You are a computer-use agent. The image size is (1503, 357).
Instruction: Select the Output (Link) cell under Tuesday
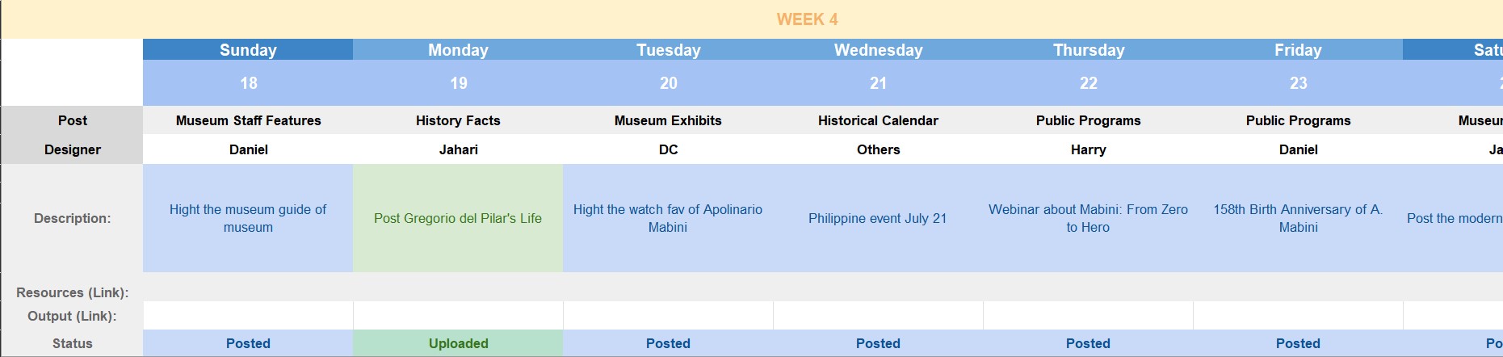[x=668, y=316]
